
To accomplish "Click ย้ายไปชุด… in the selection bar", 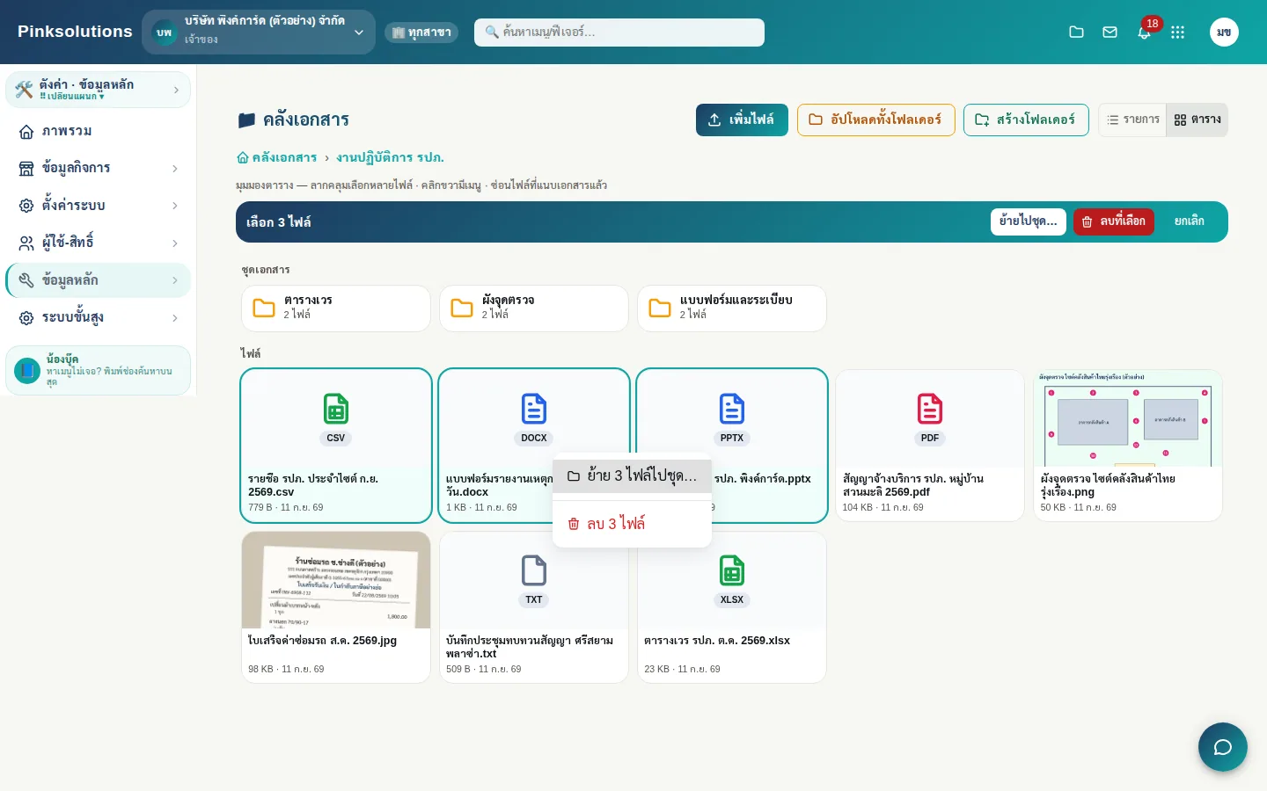I will coord(1028,221).
